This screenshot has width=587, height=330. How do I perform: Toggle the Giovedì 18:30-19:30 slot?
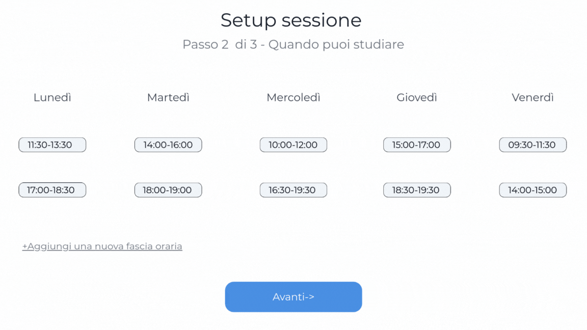coord(417,190)
